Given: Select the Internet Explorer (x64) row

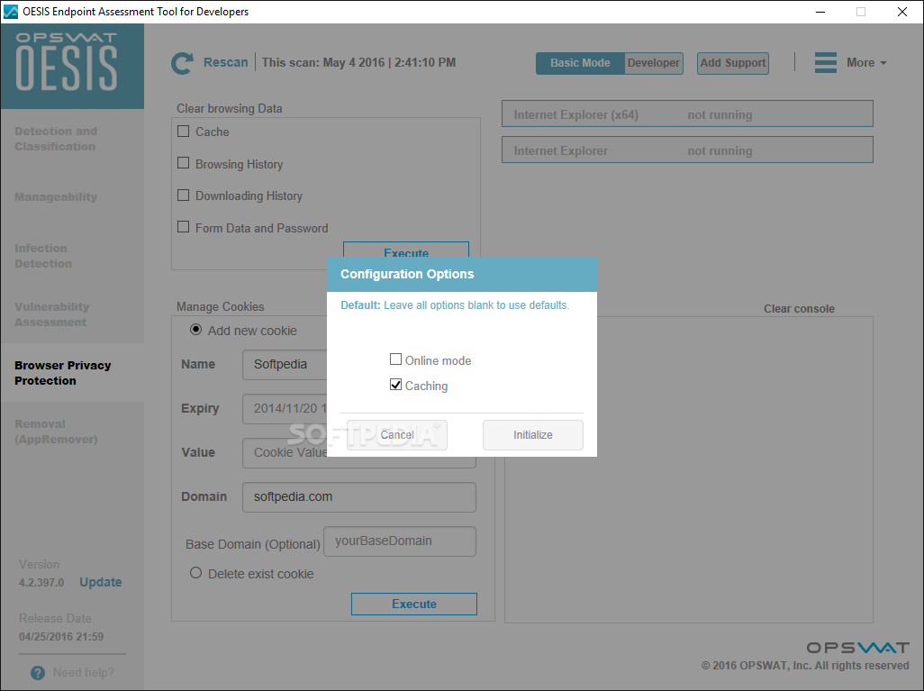Looking at the screenshot, I should pos(687,114).
